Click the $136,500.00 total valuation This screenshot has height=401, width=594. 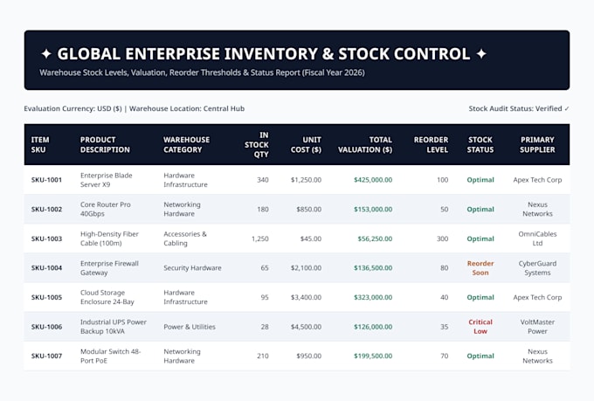coord(373,268)
